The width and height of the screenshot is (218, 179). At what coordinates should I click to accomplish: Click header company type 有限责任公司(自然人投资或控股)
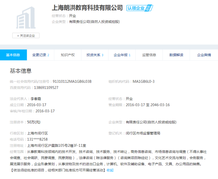tap(94, 22)
